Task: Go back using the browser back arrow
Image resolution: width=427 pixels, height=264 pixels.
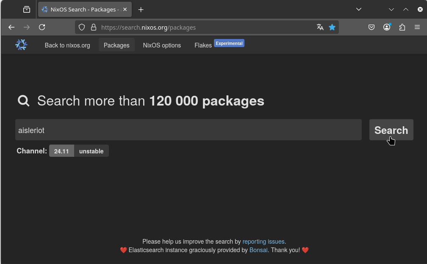Action: 11,27
